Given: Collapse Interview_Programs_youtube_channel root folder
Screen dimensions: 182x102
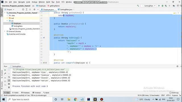Looking at the screenshot, I should [5, 13].
